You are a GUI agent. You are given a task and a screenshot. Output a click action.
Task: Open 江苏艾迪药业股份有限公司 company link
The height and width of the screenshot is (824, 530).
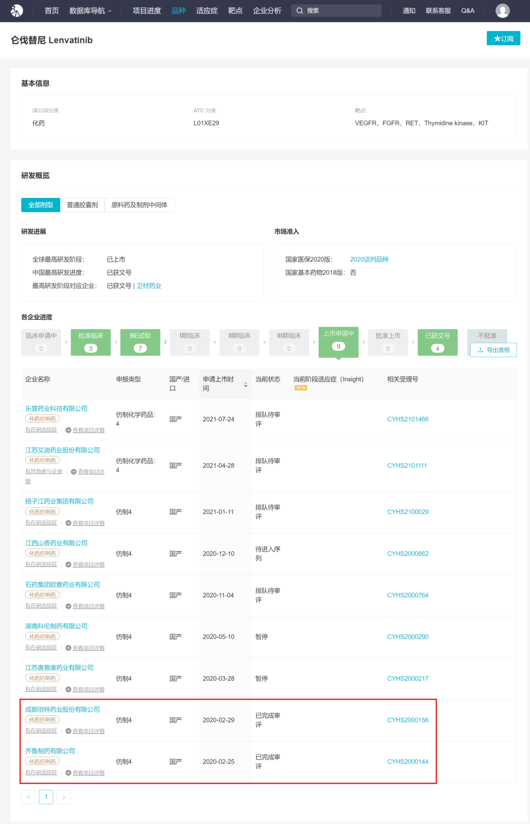point(62,450)
